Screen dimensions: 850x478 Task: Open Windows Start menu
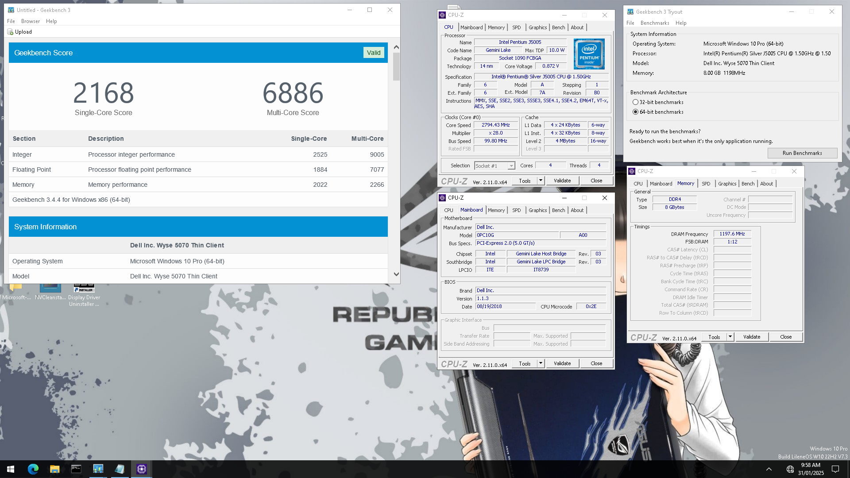tap(11, 469)
